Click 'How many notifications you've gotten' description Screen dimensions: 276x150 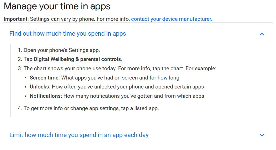(134, 96)
